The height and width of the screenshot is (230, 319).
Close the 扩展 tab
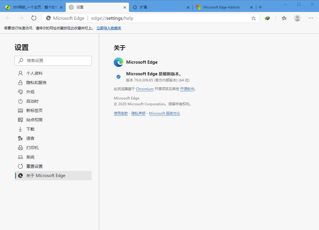point(188,7)
